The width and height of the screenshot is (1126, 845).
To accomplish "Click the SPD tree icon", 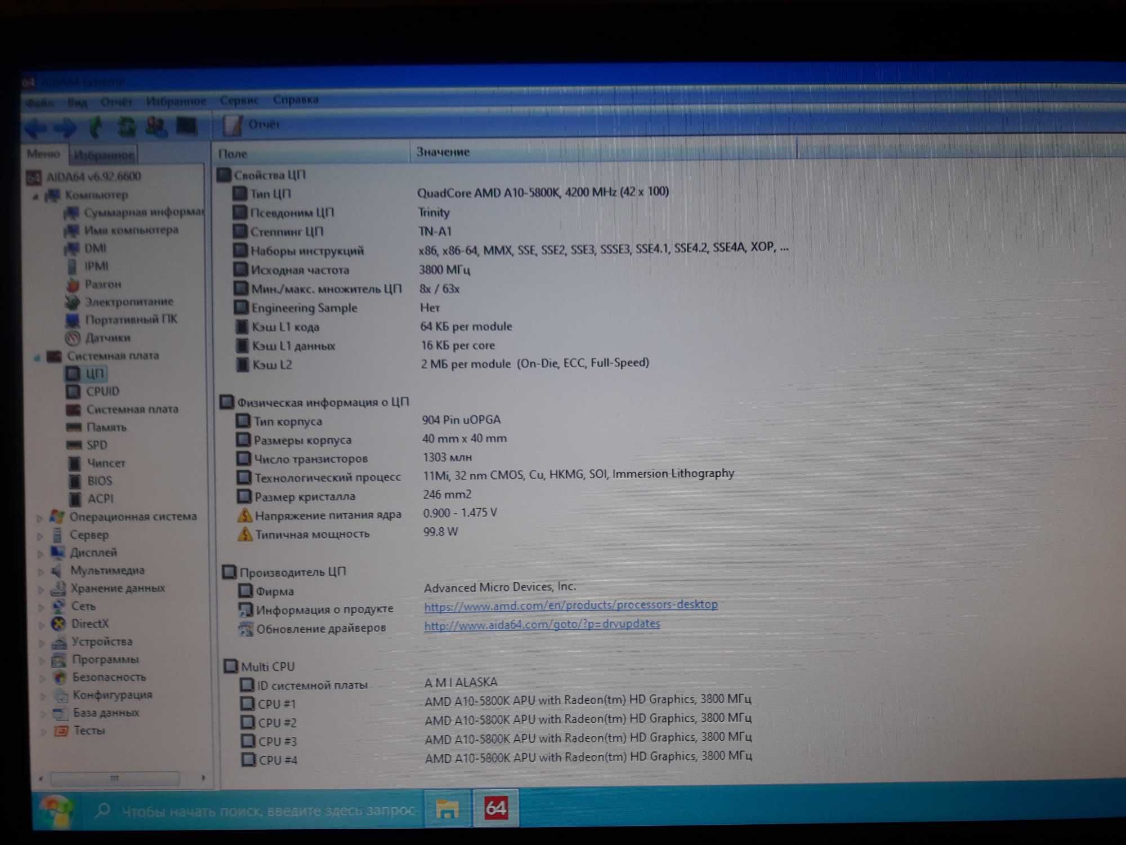I will 74,446.
